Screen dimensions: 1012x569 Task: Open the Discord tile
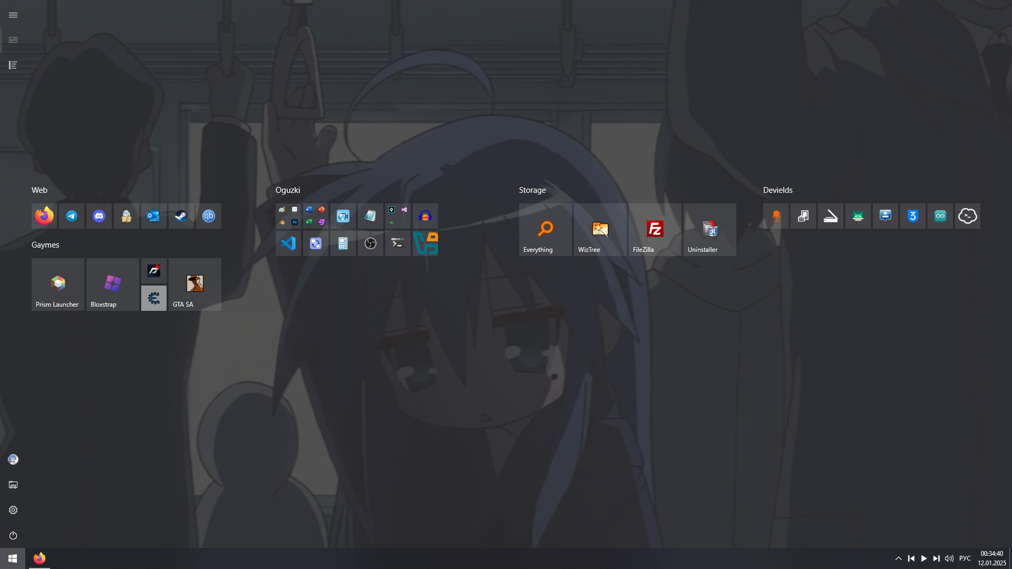[x=99, y=216]
